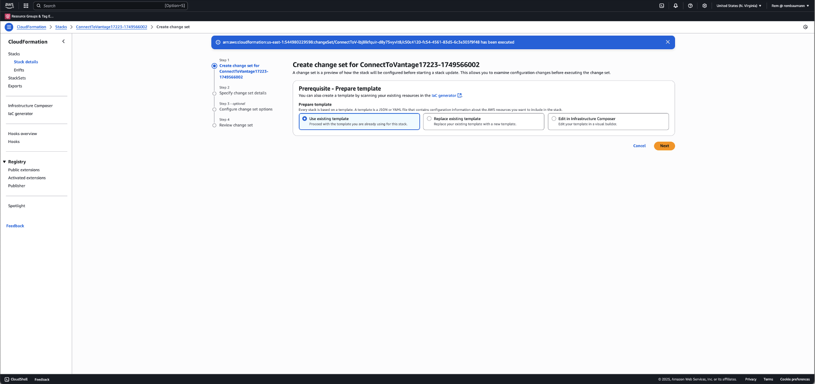
Task: Select the Use existing template option
Action: pyautogui.click(x=359, y=121)
